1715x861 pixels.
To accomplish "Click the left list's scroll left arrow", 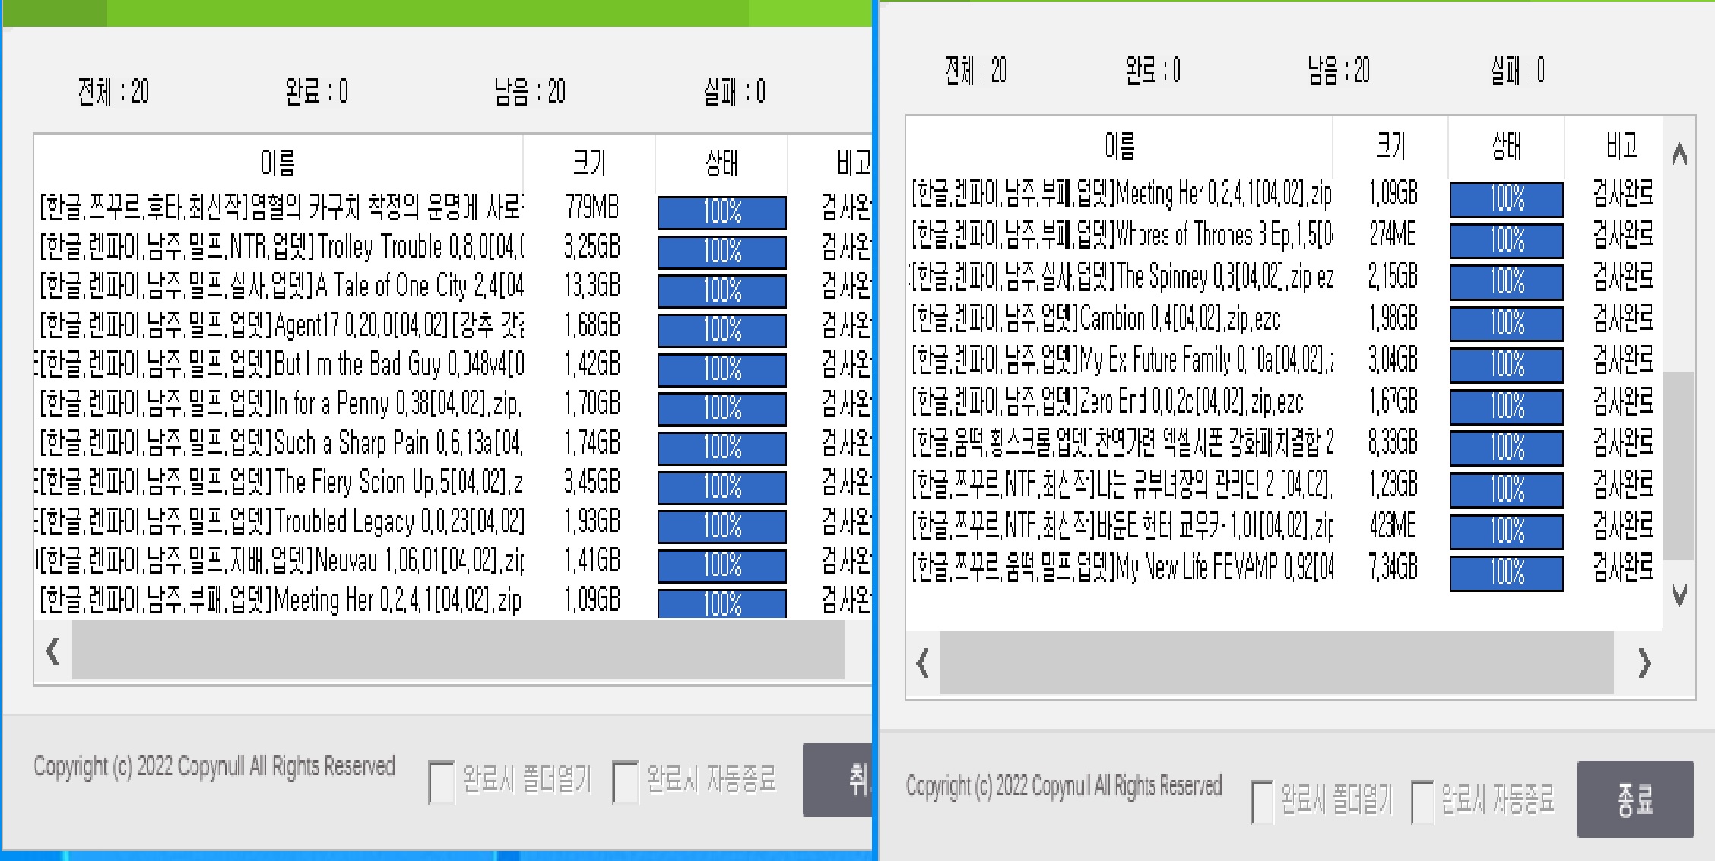I will click(52, 651).
